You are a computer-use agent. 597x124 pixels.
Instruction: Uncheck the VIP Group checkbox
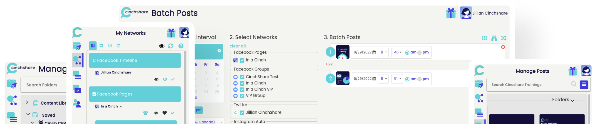click(x=242, y=96)
